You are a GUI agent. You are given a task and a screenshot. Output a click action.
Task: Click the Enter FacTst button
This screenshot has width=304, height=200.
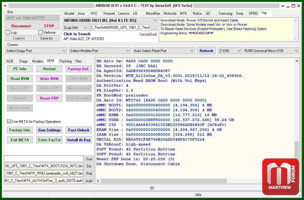click(49, 140)
